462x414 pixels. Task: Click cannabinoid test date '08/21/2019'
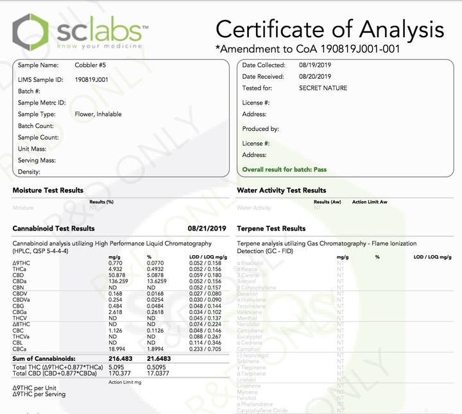pyautogui.click(x=207, y=229)
